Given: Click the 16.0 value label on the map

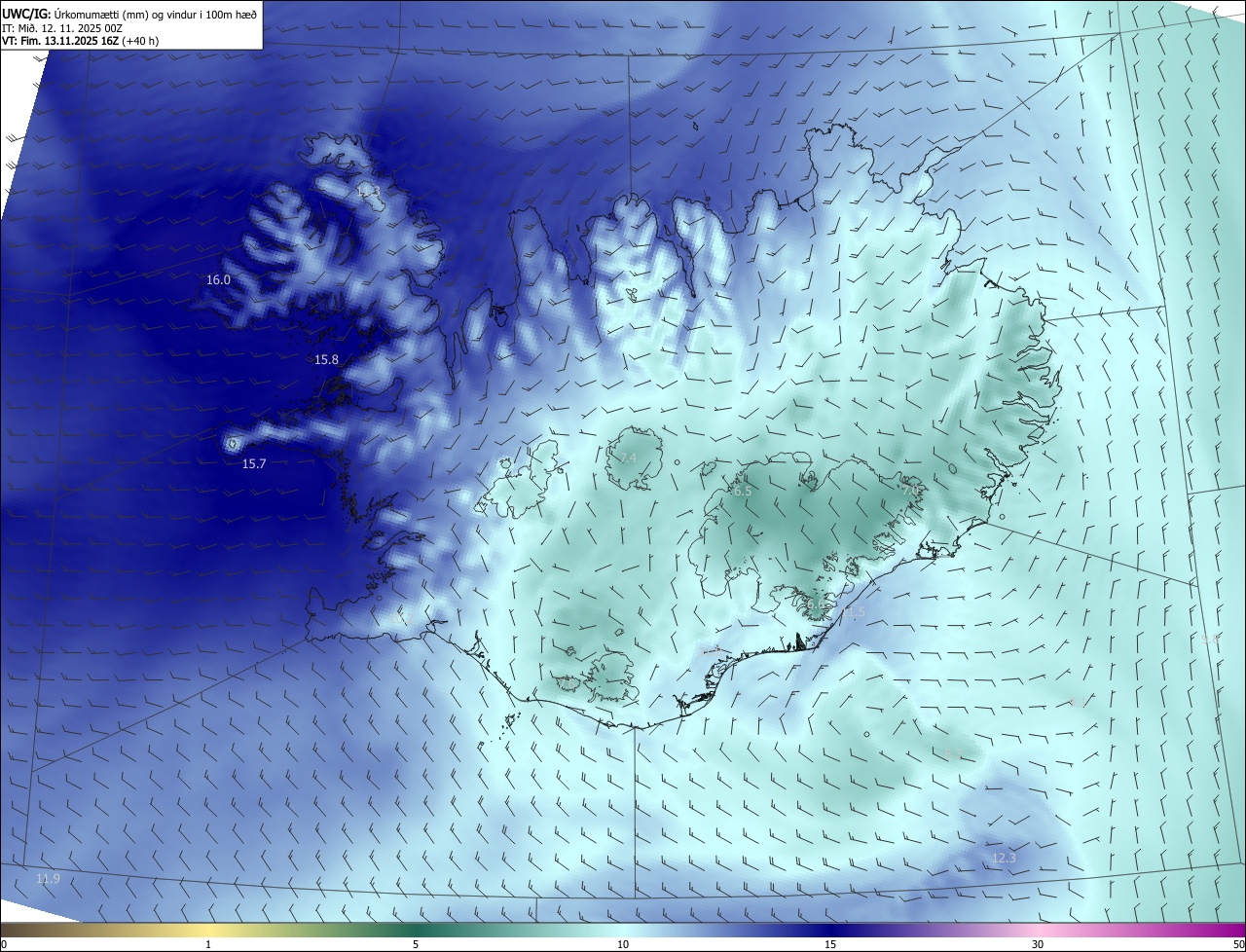Looking at the screenshot, I should click(218, 280).
